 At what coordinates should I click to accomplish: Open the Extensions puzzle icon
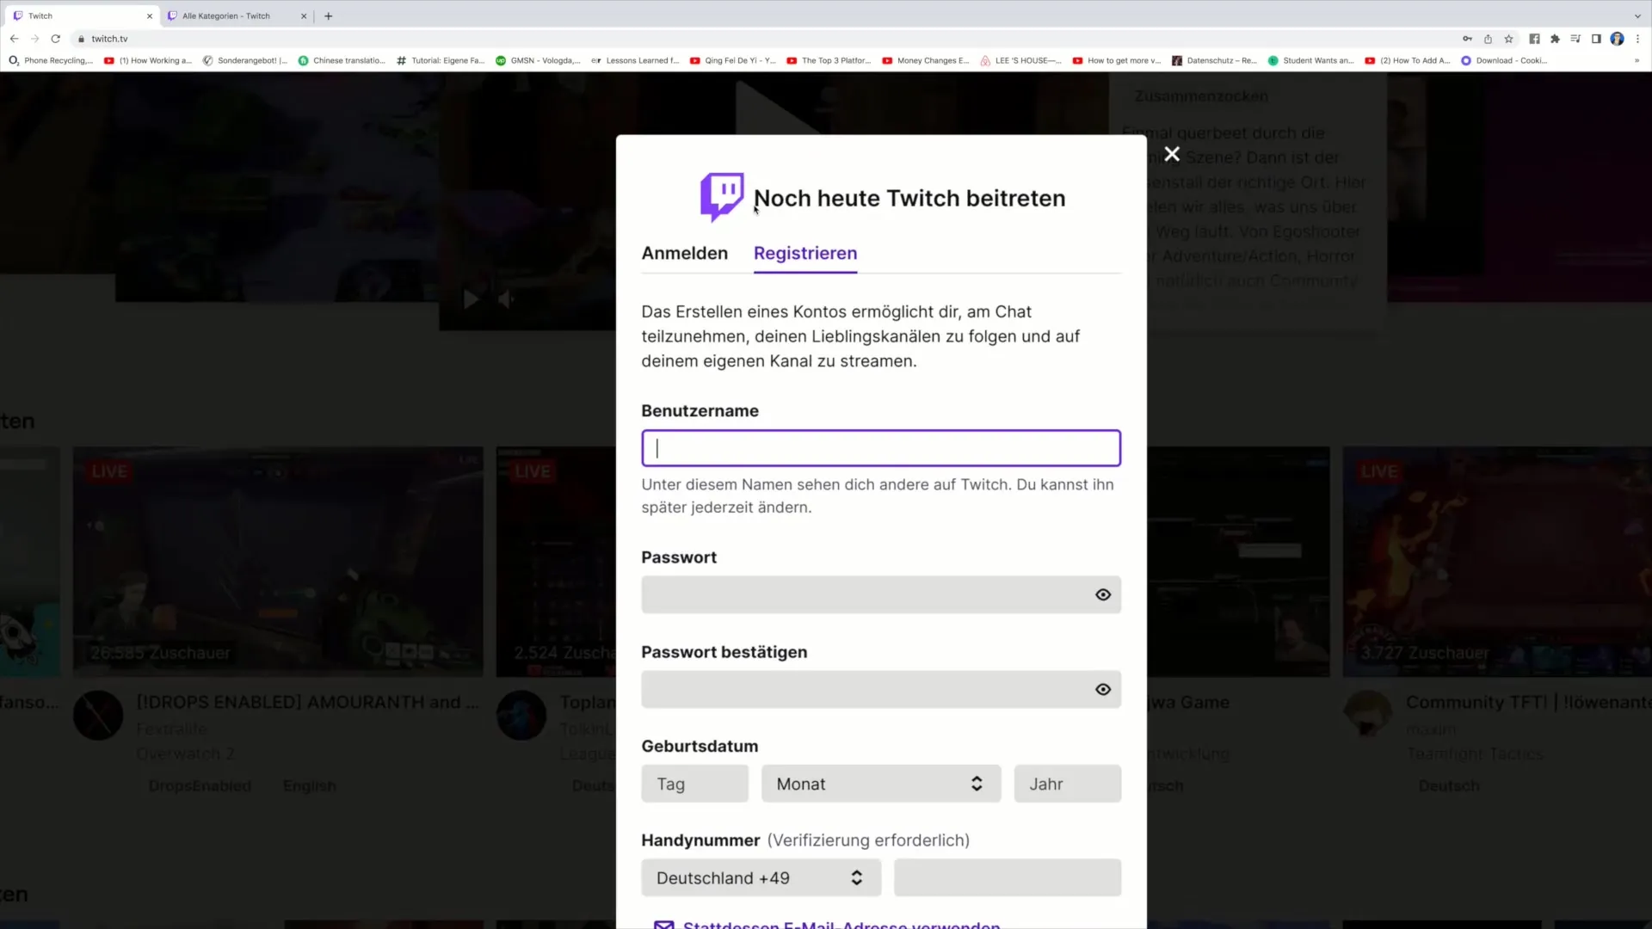click(1555, 39)
